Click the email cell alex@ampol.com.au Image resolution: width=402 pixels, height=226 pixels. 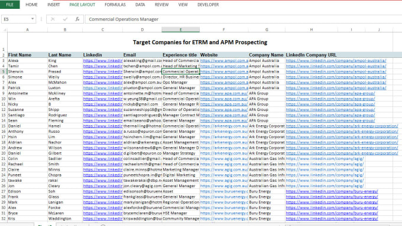(142, 83)
